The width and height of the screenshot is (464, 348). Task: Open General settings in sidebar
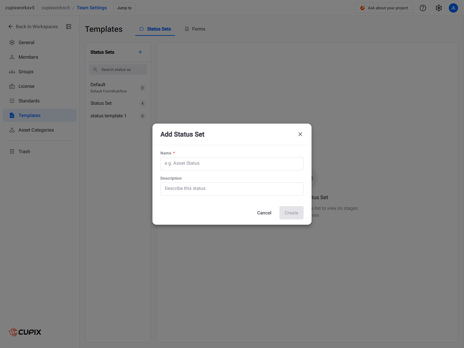[x=39, y=42]
